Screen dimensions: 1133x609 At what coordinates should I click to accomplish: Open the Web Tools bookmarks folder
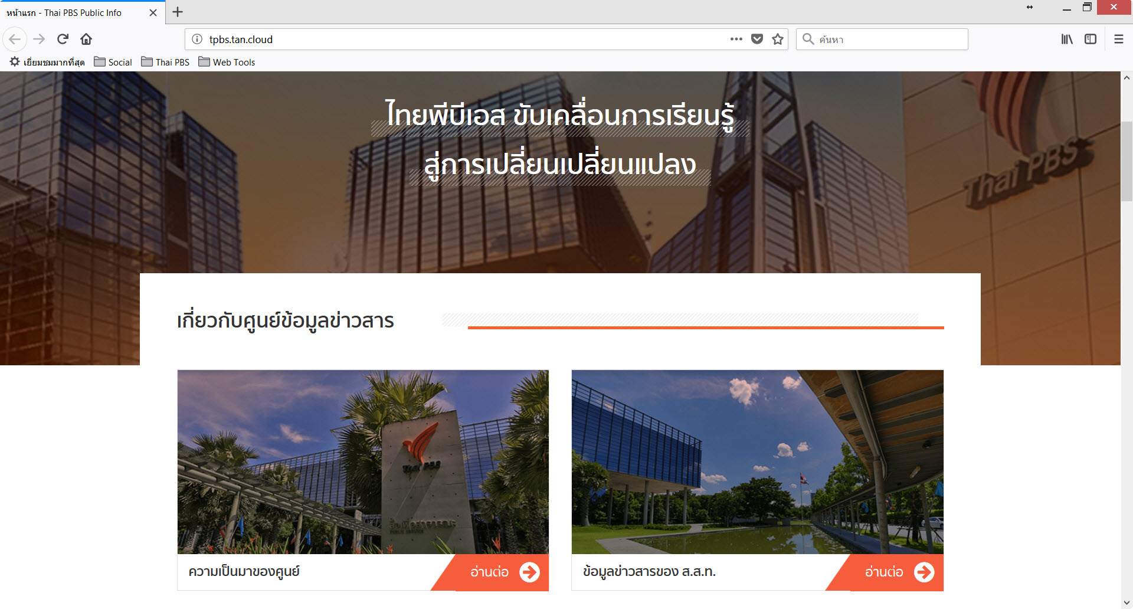point(227,62)
